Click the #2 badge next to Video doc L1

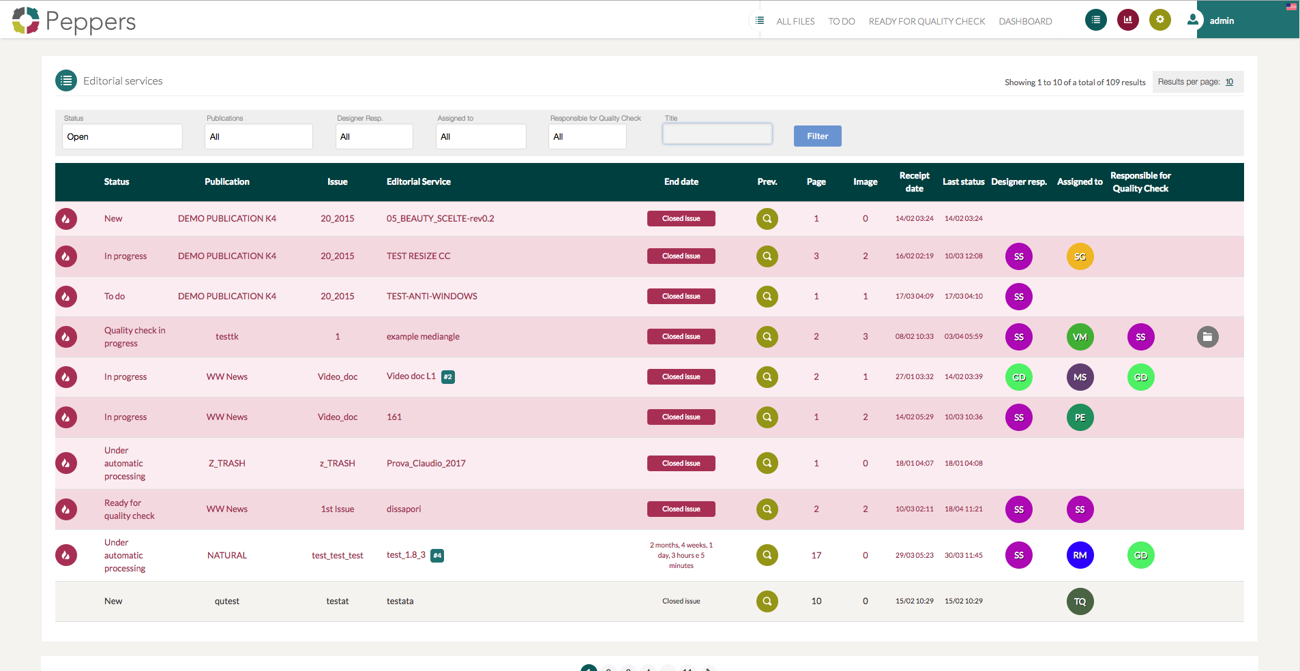[448, 377]
